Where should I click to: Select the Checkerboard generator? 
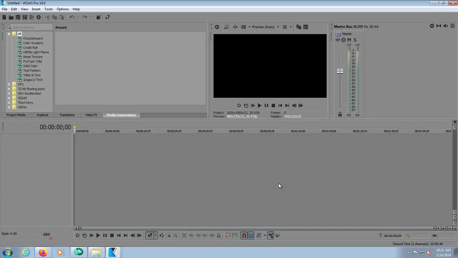[33, 38]
